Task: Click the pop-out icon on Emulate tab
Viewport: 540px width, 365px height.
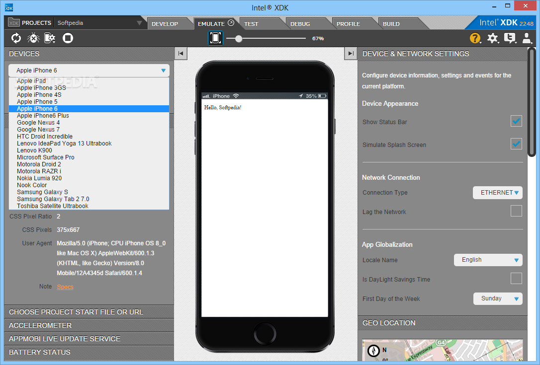Action: (x=231, y=23)
